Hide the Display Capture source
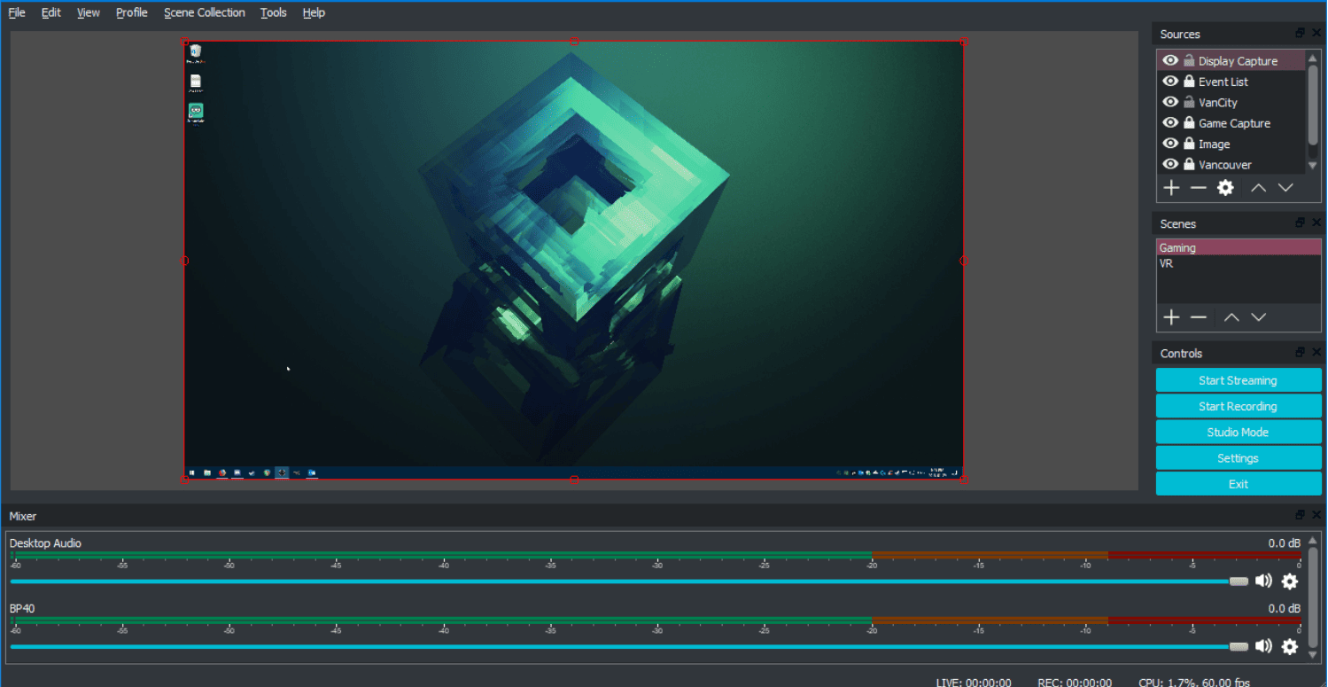The height and width of the screenshot is (687, 1328). [x=1170, y=60]
